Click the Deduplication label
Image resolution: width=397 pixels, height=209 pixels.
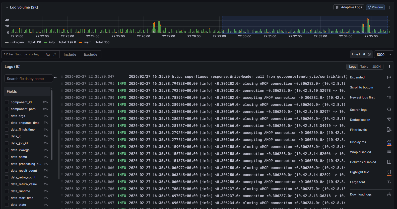(360, 120)
